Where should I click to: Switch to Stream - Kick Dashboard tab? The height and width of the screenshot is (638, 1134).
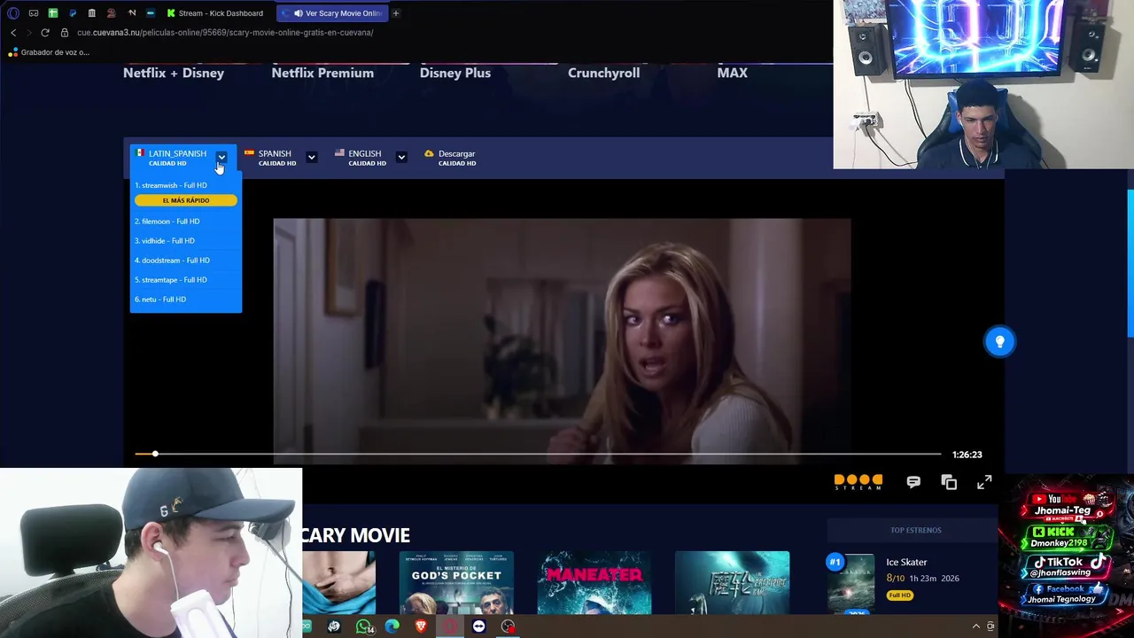(x=215, y=13)
